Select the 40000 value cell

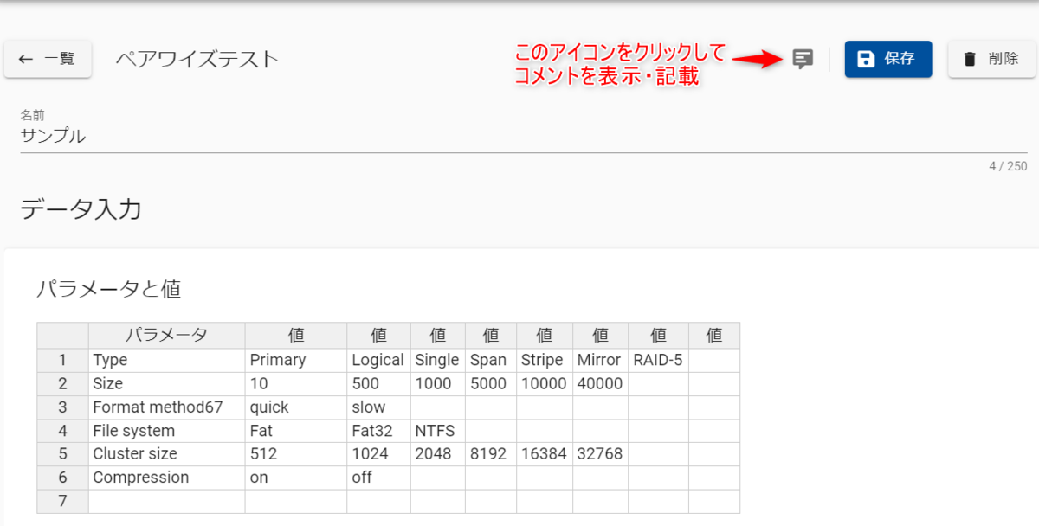click(x=601, y=384)
